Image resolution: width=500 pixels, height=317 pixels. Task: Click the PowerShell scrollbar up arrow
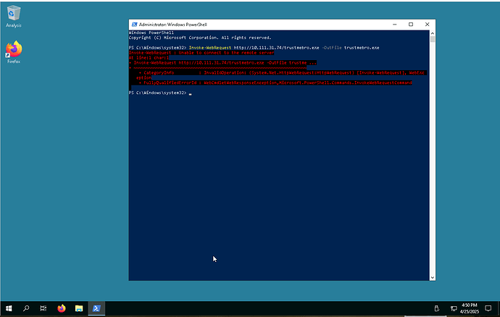(x=433, y=33)
